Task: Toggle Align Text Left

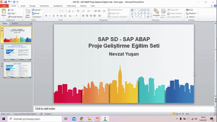Action: click(x=83, y=16)
